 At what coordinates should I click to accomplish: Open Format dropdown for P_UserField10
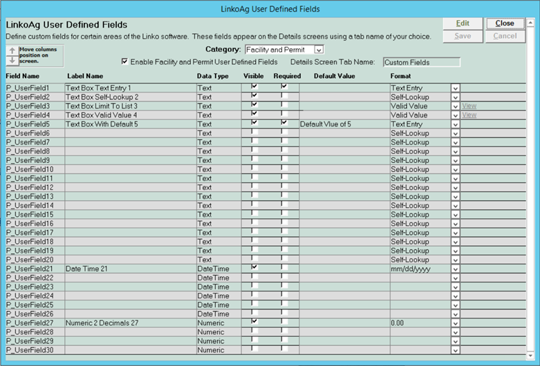click(455, 170)
